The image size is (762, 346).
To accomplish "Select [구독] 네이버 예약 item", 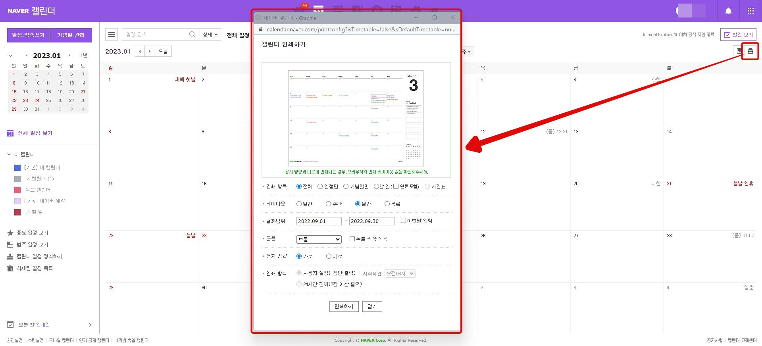I will 44,201.
